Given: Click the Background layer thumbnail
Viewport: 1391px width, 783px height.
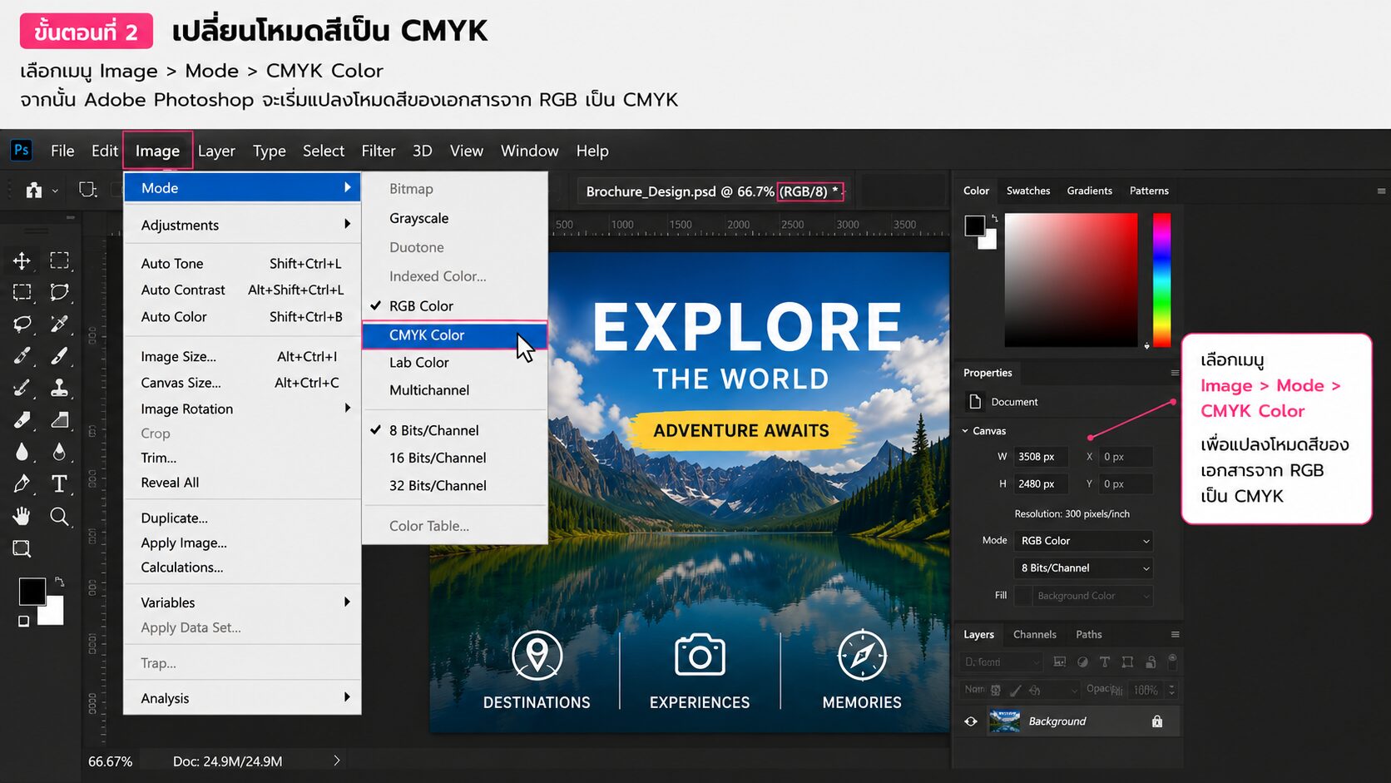Looking at the screenshot, I should [x=1005, y=721].
